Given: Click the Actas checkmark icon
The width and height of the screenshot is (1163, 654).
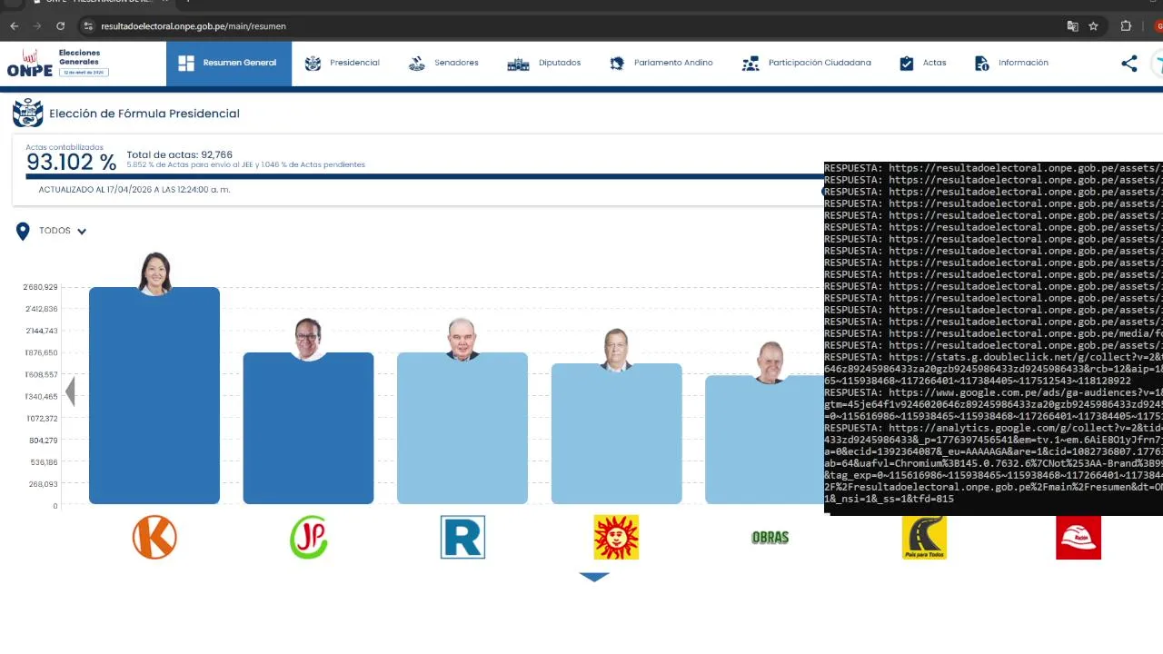Looking at the screenshot, I should pyautogui.click(x=907, y=64).
